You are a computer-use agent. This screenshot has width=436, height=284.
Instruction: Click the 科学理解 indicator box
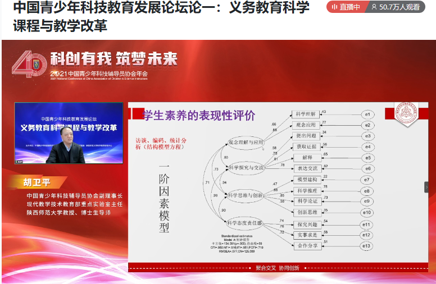tap(306, 114)
